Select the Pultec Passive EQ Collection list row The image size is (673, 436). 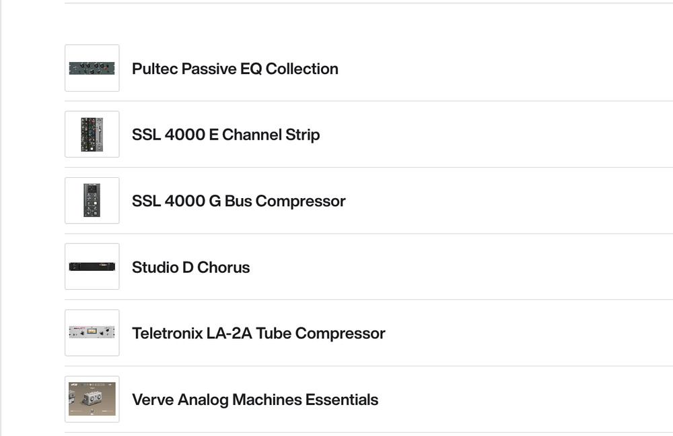(269, 68)
